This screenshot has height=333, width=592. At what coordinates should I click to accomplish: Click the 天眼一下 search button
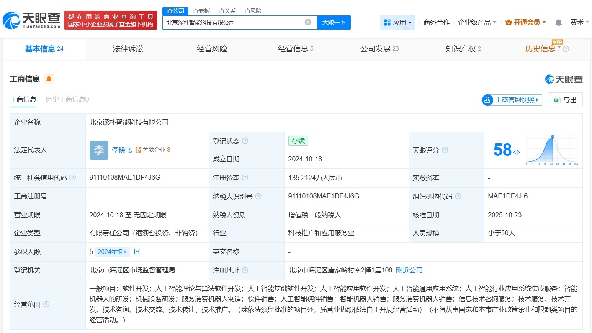334,22
